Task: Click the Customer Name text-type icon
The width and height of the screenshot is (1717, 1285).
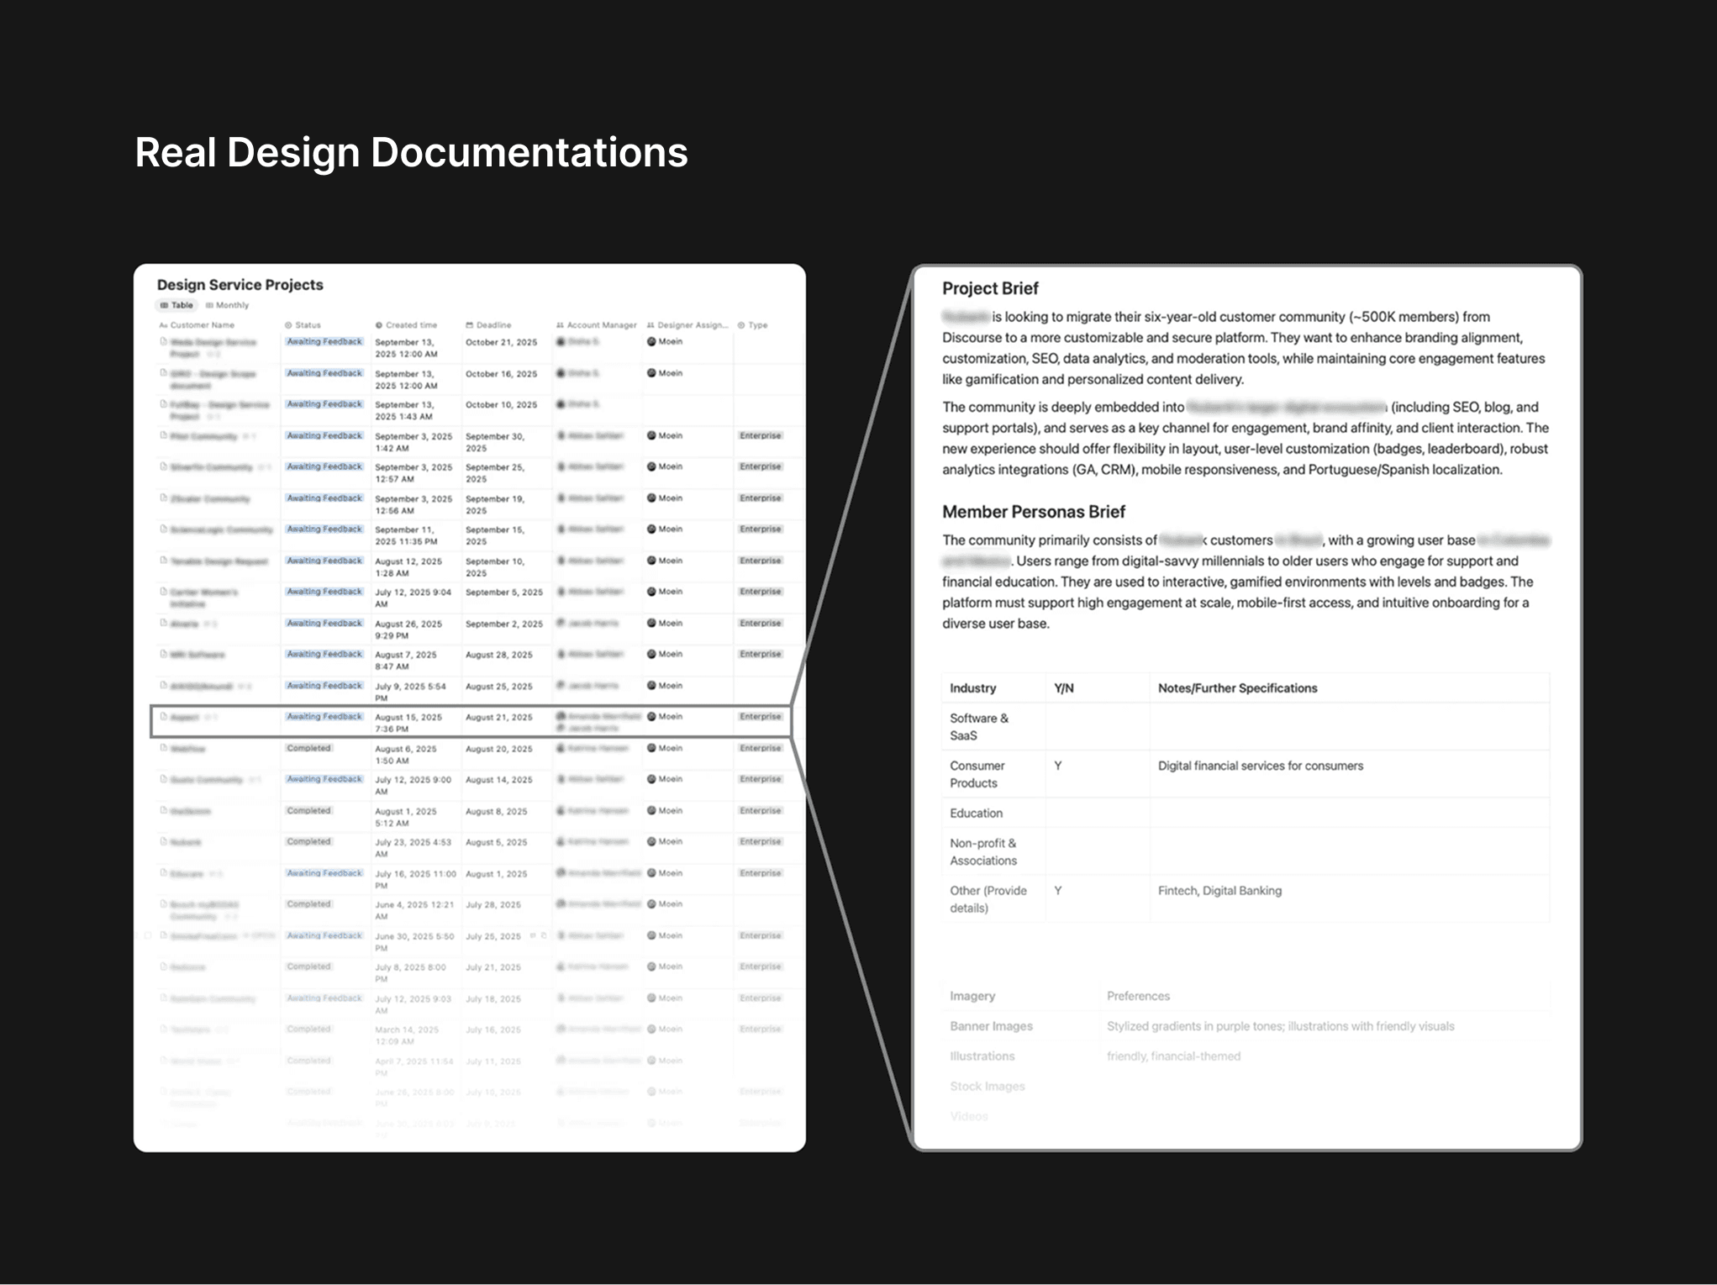Action: click(x=163, y=325)
